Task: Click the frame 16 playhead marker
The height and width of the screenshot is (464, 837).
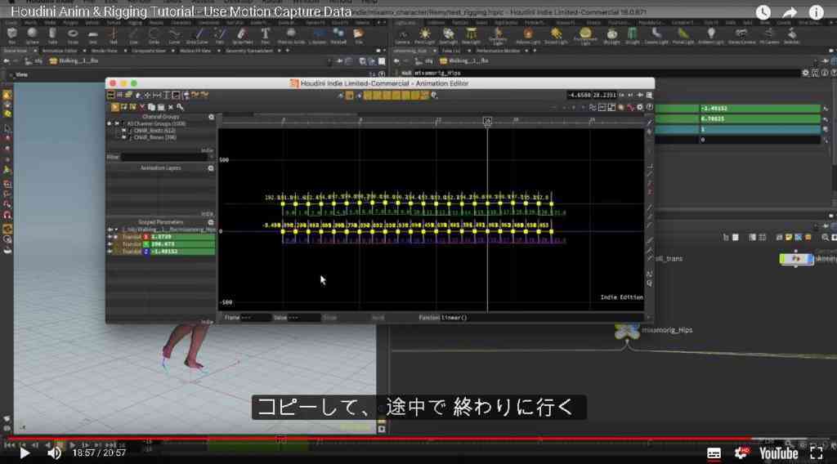Action: (x=487, y=121)
